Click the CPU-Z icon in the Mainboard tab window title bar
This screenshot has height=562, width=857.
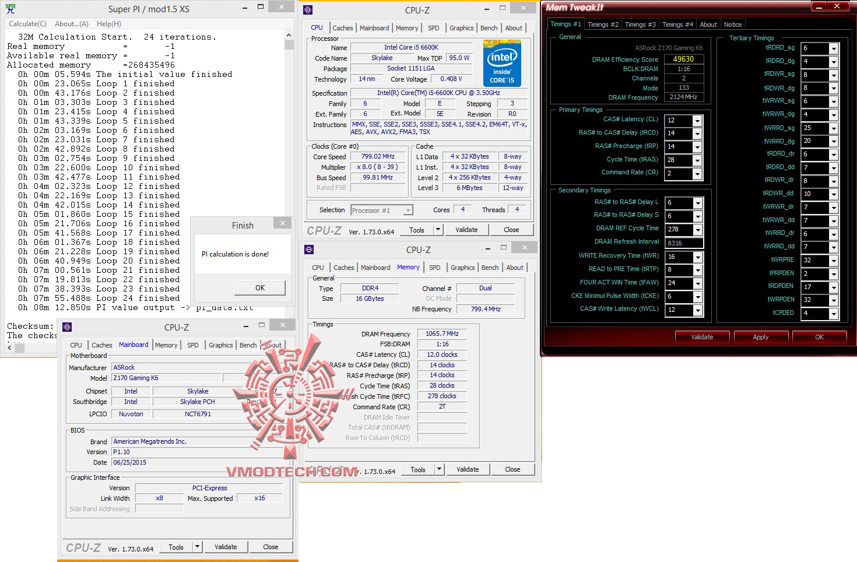pos(67,327)
